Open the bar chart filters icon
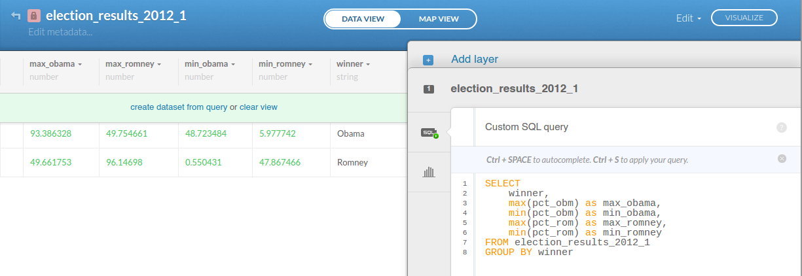 point(429,173)
